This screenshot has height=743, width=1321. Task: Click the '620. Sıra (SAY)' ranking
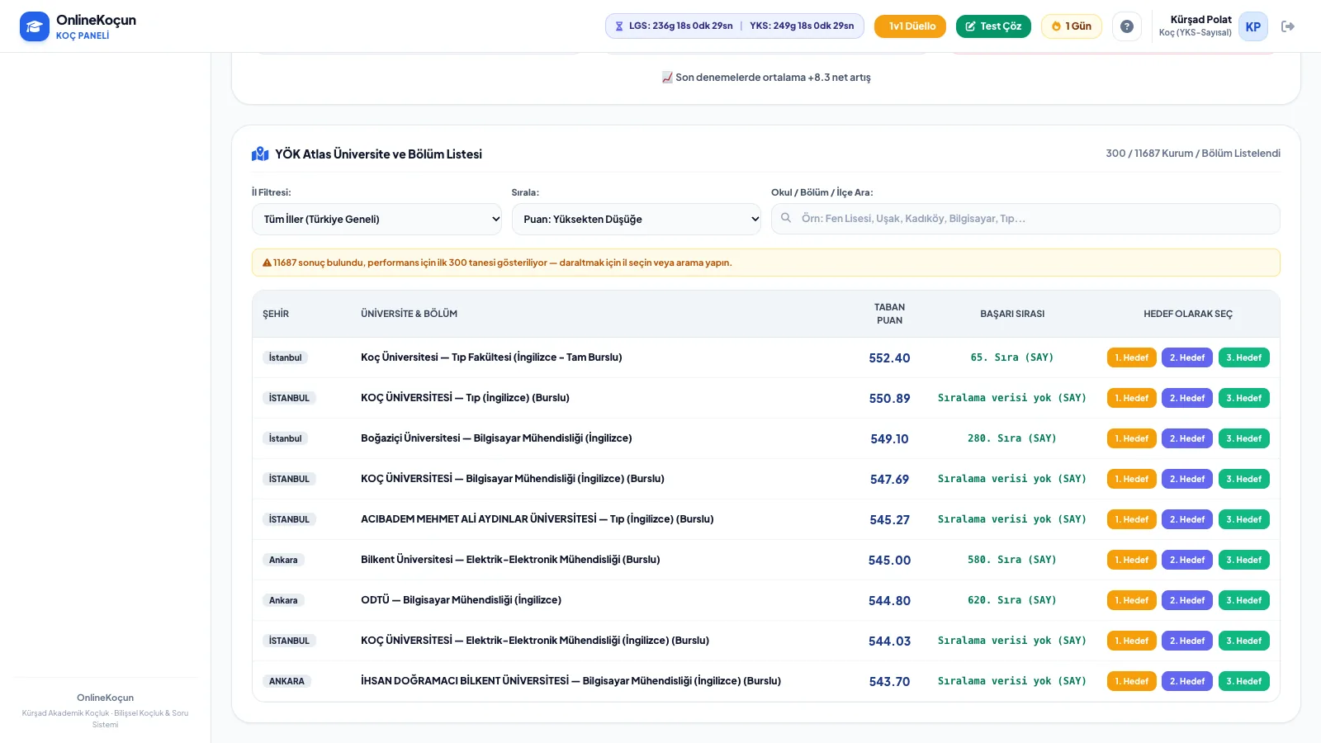(x=1012, y=600)
